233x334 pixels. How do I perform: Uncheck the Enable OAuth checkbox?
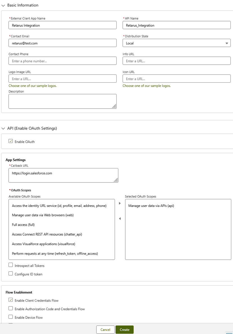[x=11, y=141]
